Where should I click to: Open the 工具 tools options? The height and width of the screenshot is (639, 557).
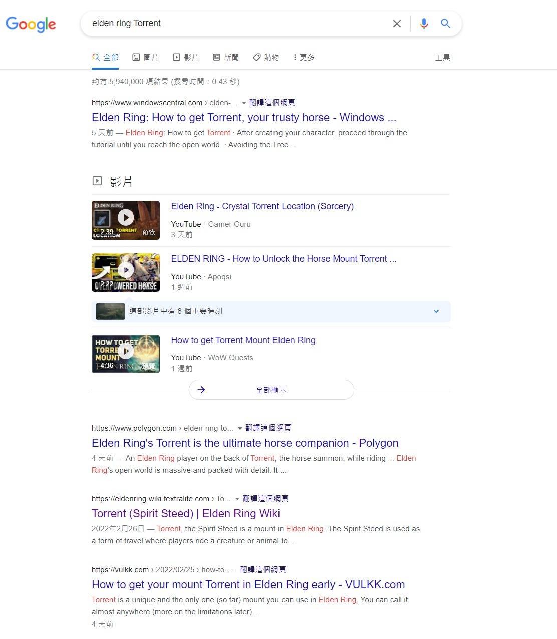pyautogui.click(x=442, y=58)
